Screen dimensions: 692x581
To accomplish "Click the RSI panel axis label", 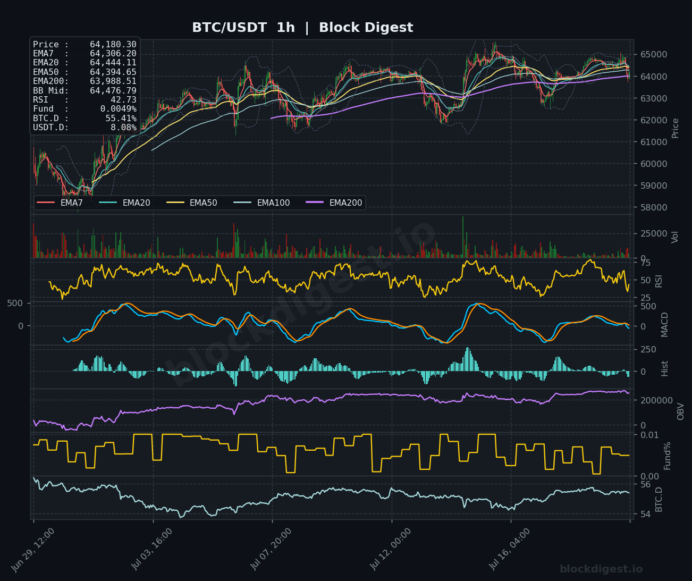I will (x=659, y=281).
